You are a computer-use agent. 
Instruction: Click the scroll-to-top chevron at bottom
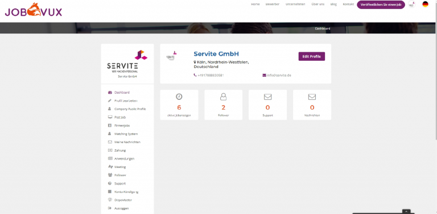406,212
